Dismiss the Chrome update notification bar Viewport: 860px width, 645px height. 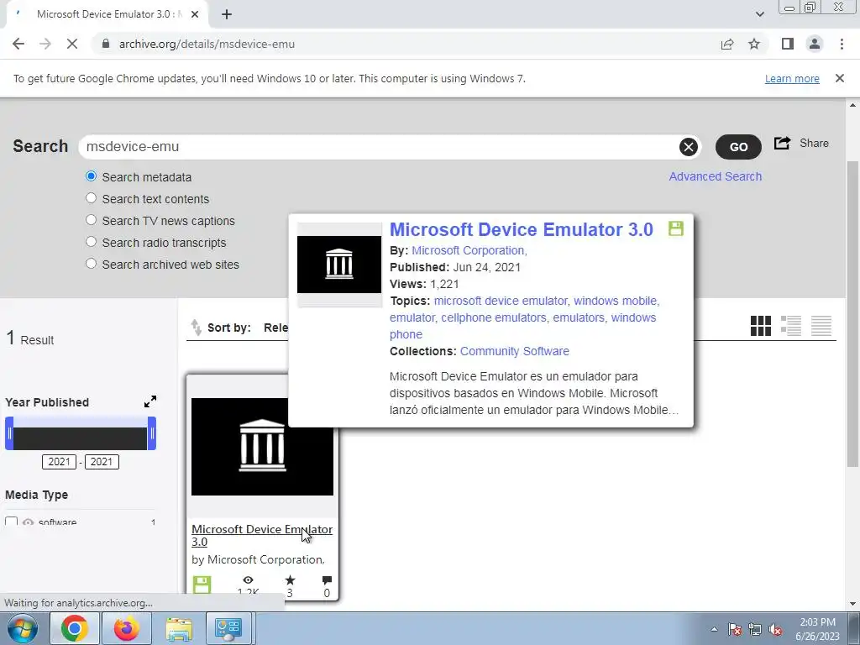[840, 78]
